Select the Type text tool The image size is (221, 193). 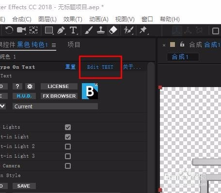pos(73,30)
